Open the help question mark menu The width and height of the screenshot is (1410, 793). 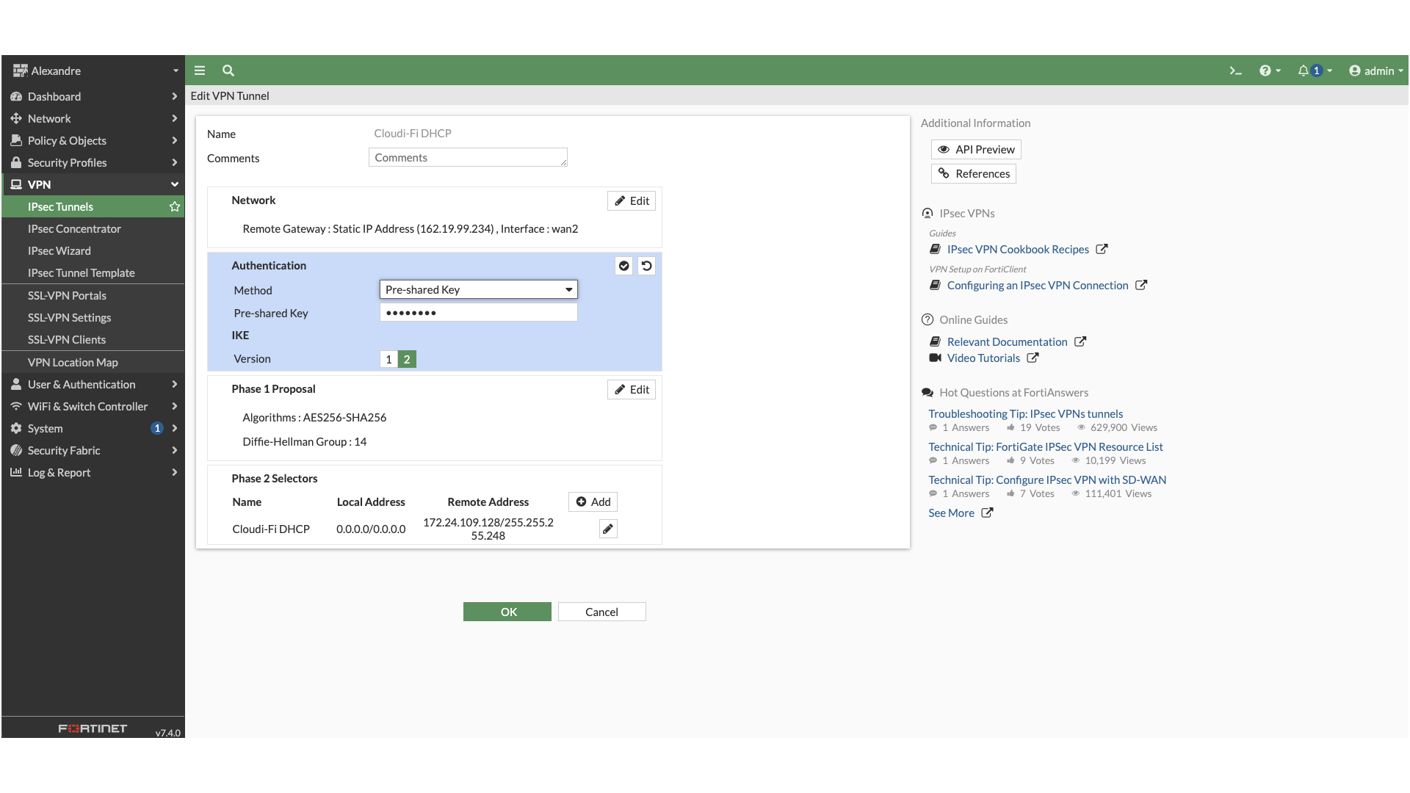coord(1265,70)
